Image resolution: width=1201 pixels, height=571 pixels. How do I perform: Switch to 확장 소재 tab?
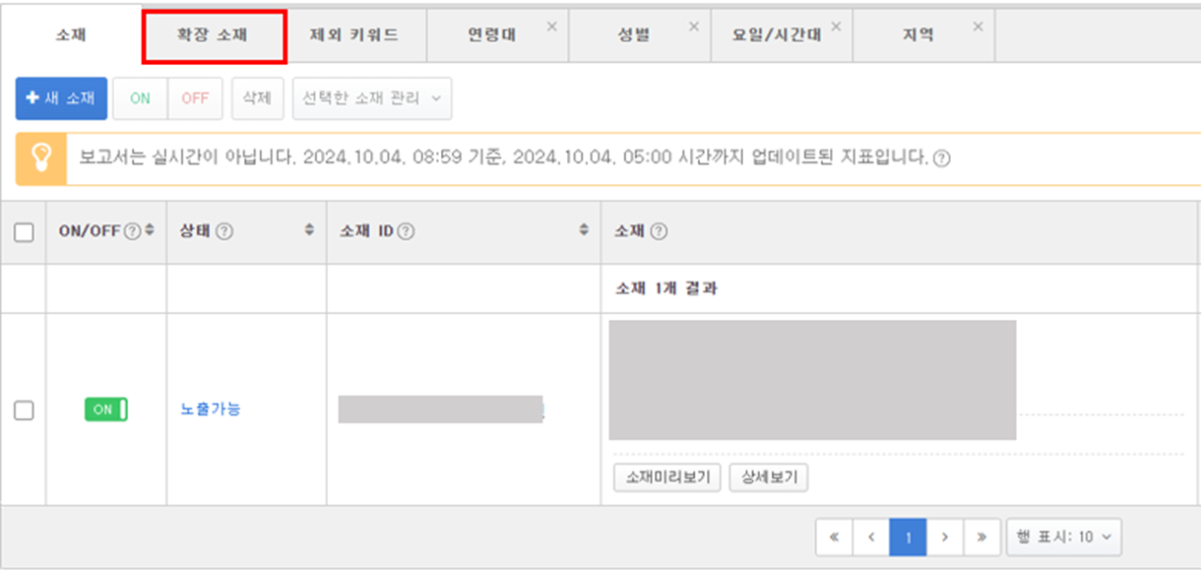point(214,35)
